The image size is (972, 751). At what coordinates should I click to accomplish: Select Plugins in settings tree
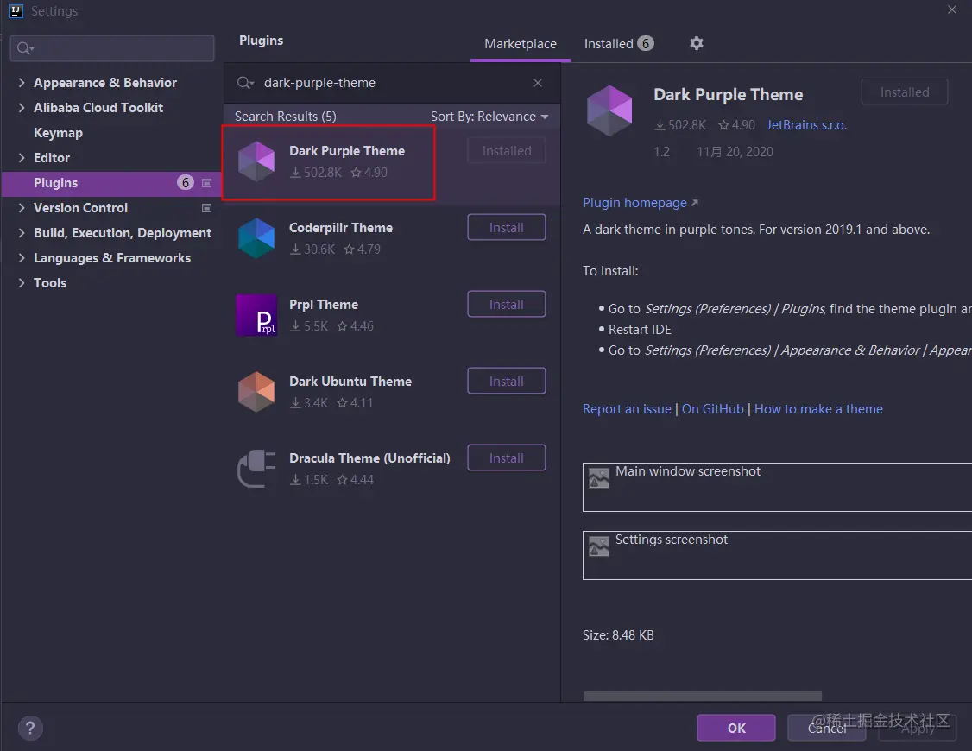click(111, 183)
